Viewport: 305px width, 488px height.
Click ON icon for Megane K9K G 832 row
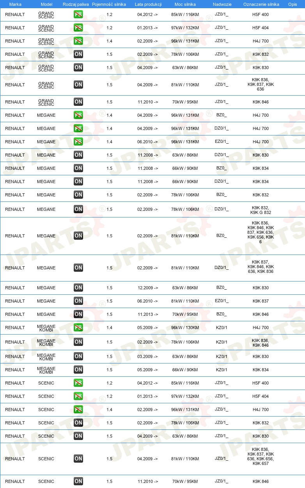[x=78, y=209]
